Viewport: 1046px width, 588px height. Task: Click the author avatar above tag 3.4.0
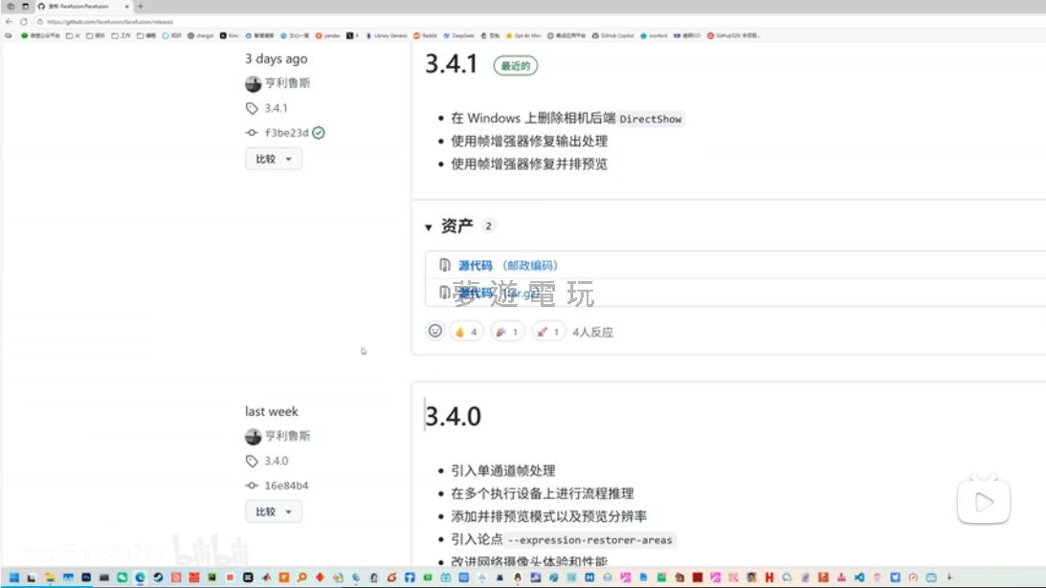(x=253, y=436)
